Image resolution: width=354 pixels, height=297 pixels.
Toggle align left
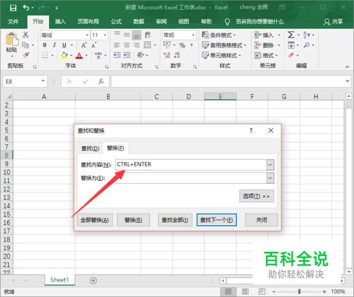(117, 45)
